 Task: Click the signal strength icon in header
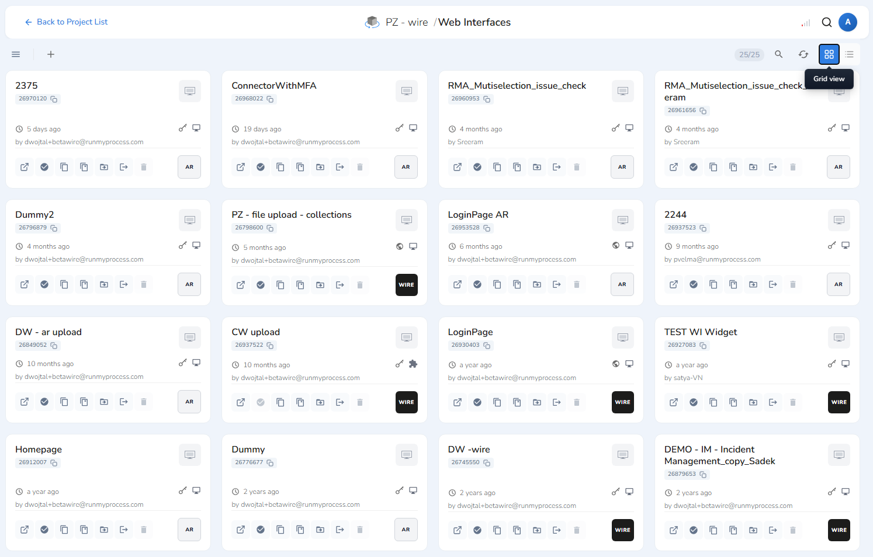coord(806,23)
